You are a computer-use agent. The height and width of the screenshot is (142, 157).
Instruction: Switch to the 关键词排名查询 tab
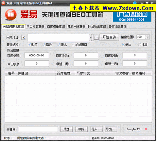tap(13, 27)
